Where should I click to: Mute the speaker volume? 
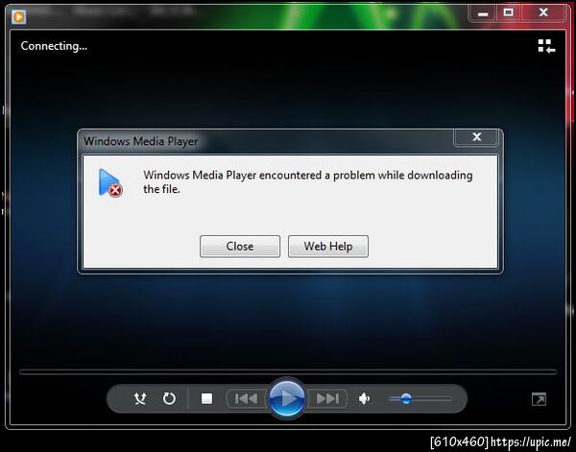364,398
